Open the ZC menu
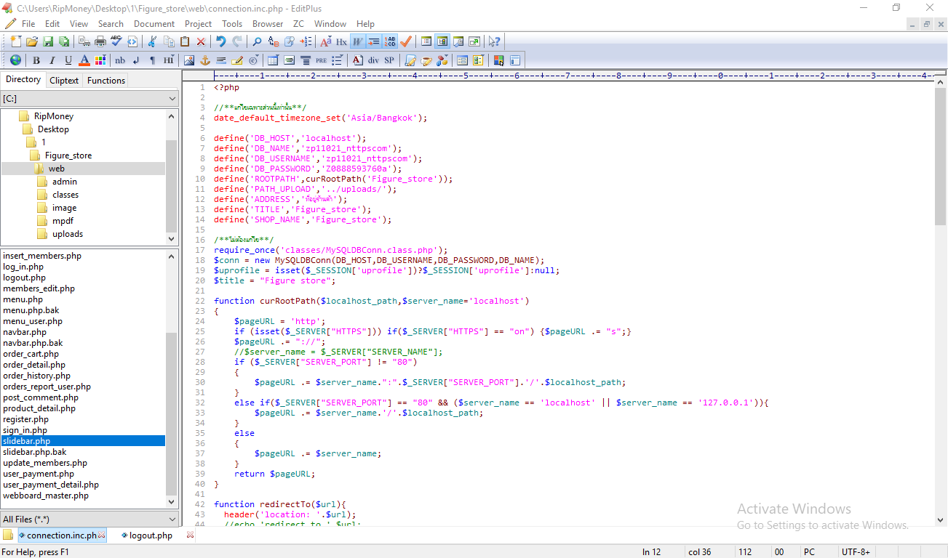The image size is (948, 558). click(x=299, y=23)
